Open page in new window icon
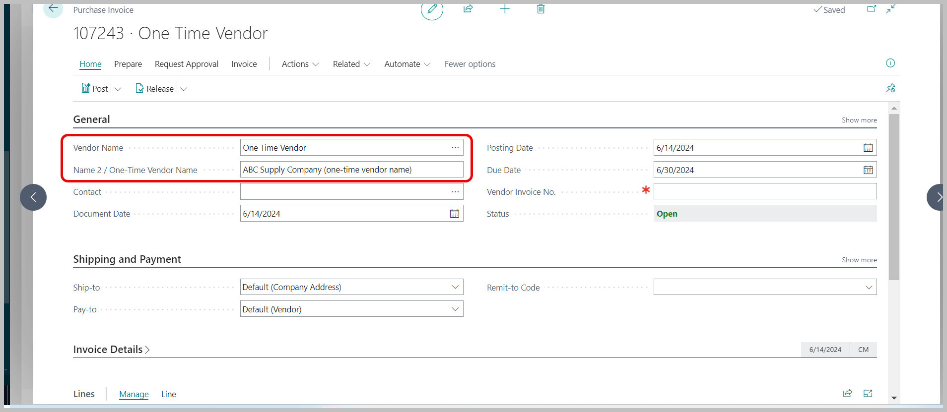947x412 pixels. click(x=872, y=9)
